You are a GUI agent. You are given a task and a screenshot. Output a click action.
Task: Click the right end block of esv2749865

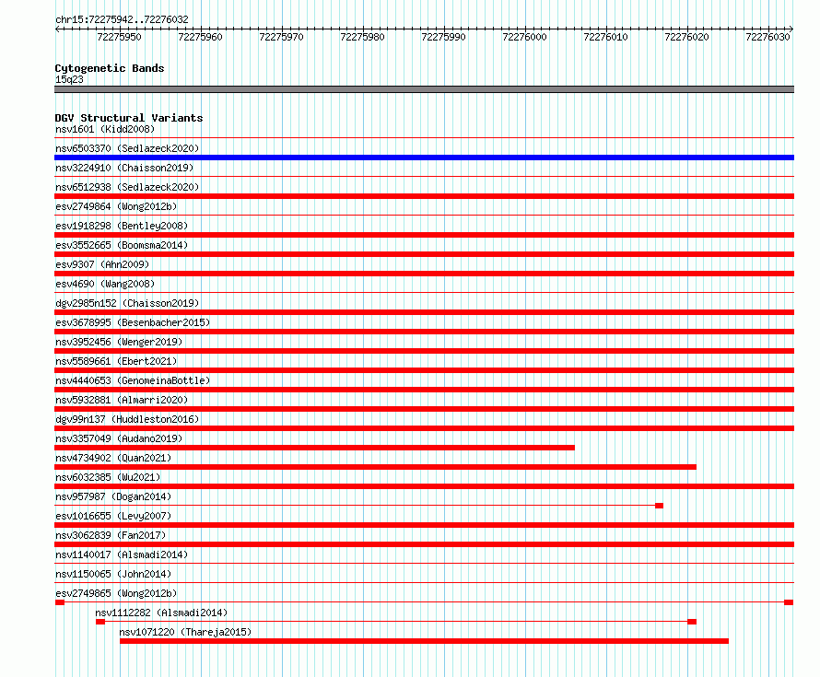point(790,602)
